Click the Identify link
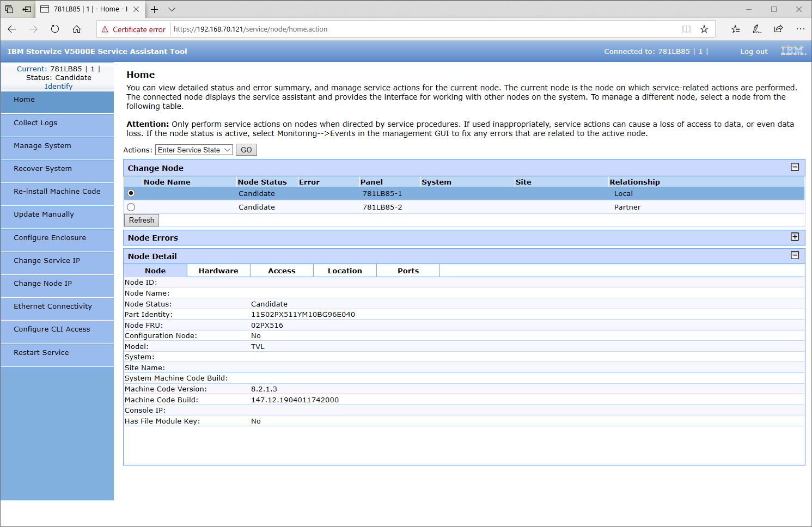The image size is (812, 527). (58, 86)
